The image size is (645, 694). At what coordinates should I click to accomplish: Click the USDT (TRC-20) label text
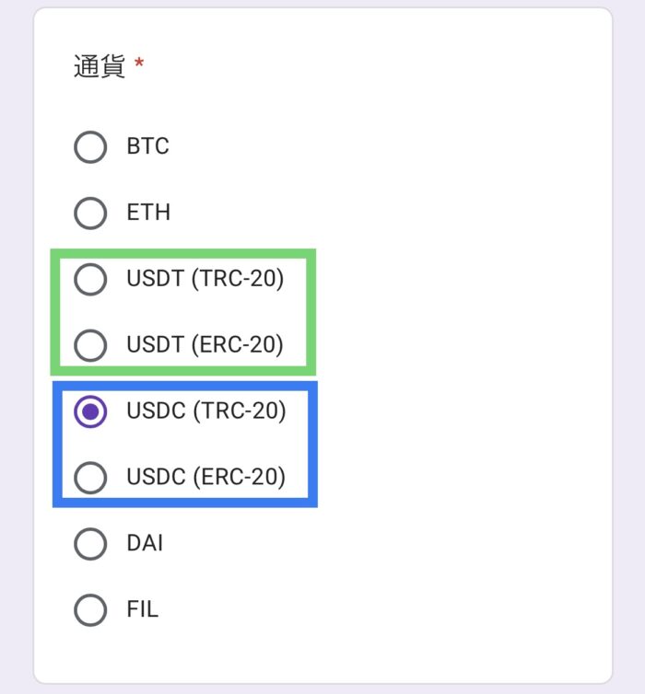pyautogui.click(x=205, y=279)
